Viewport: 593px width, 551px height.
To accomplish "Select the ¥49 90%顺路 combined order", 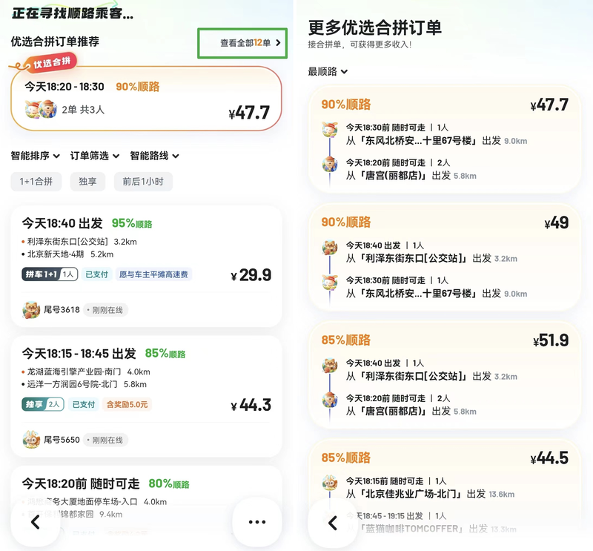I will coord(444,257).
